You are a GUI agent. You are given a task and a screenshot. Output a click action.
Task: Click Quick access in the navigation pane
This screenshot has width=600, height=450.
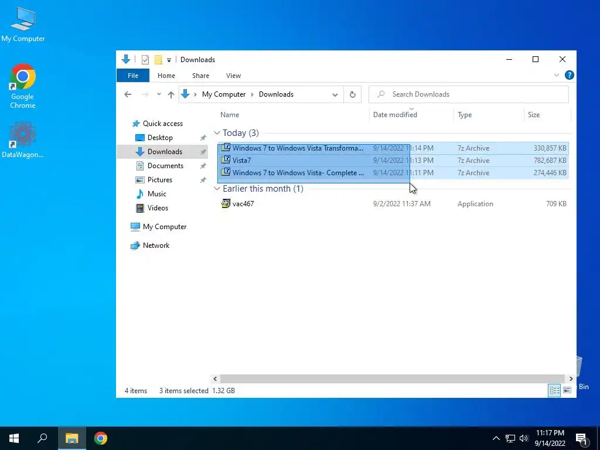(163, 123)
